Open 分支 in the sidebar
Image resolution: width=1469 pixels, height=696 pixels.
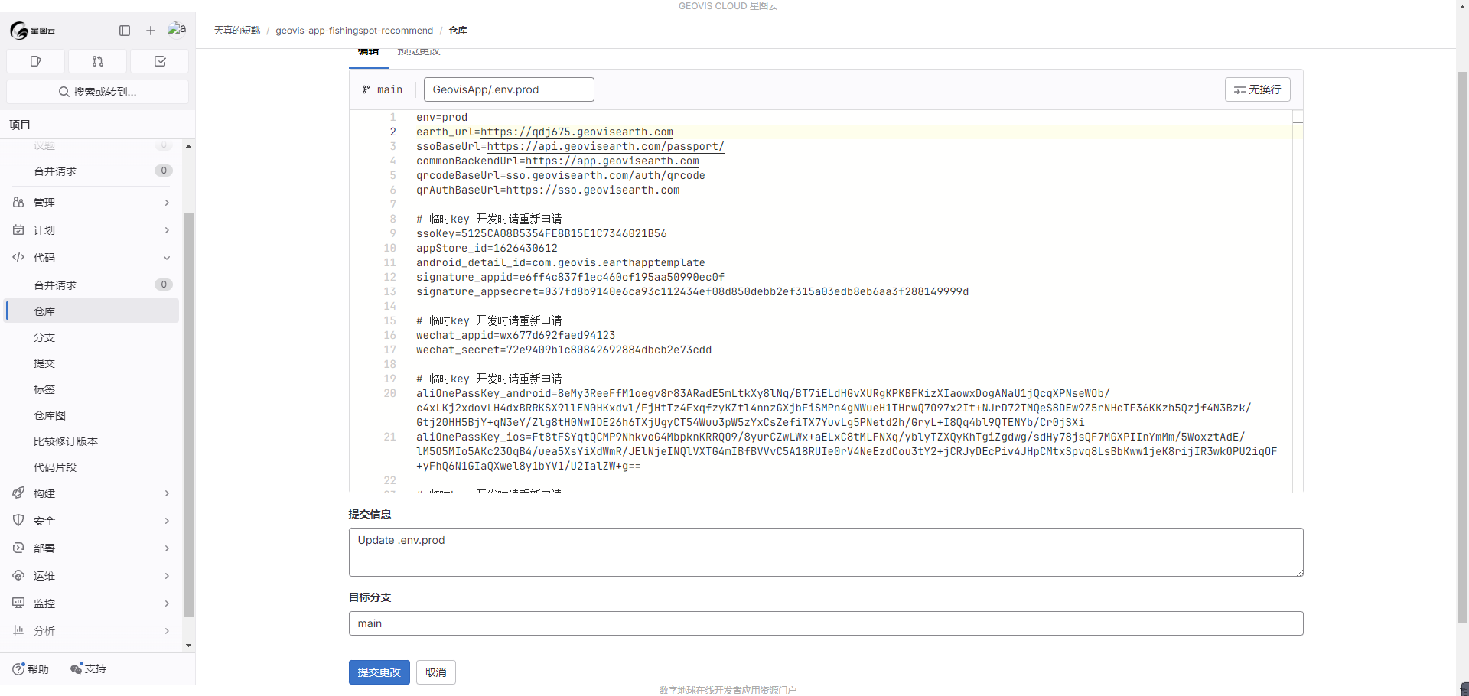[92, 337]
